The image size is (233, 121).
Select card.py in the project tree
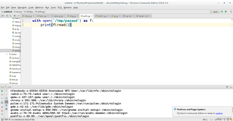point(14,58)
